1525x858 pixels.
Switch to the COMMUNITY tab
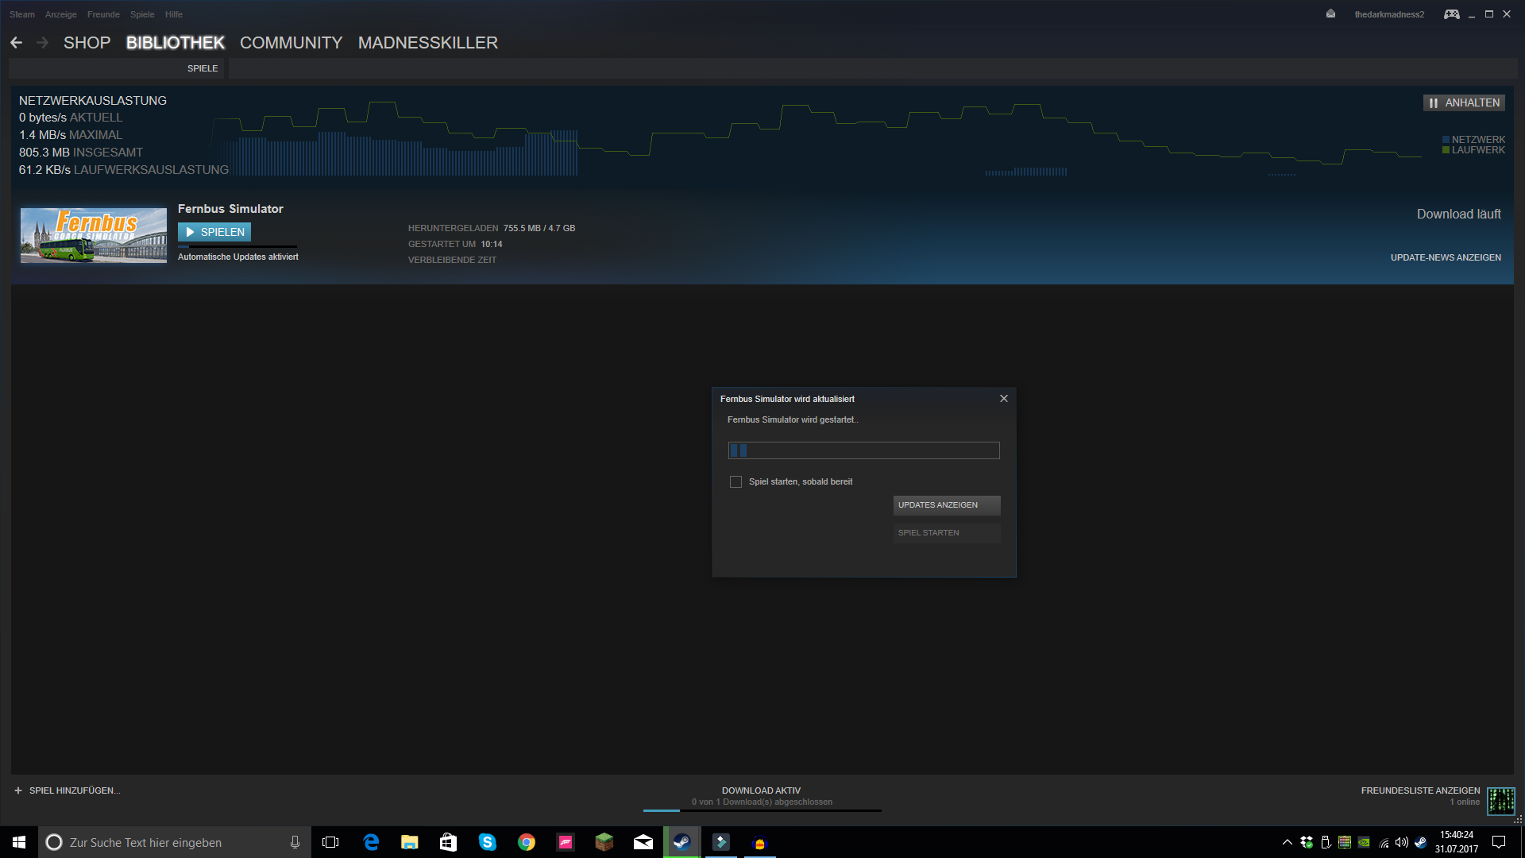pos(291,43)
